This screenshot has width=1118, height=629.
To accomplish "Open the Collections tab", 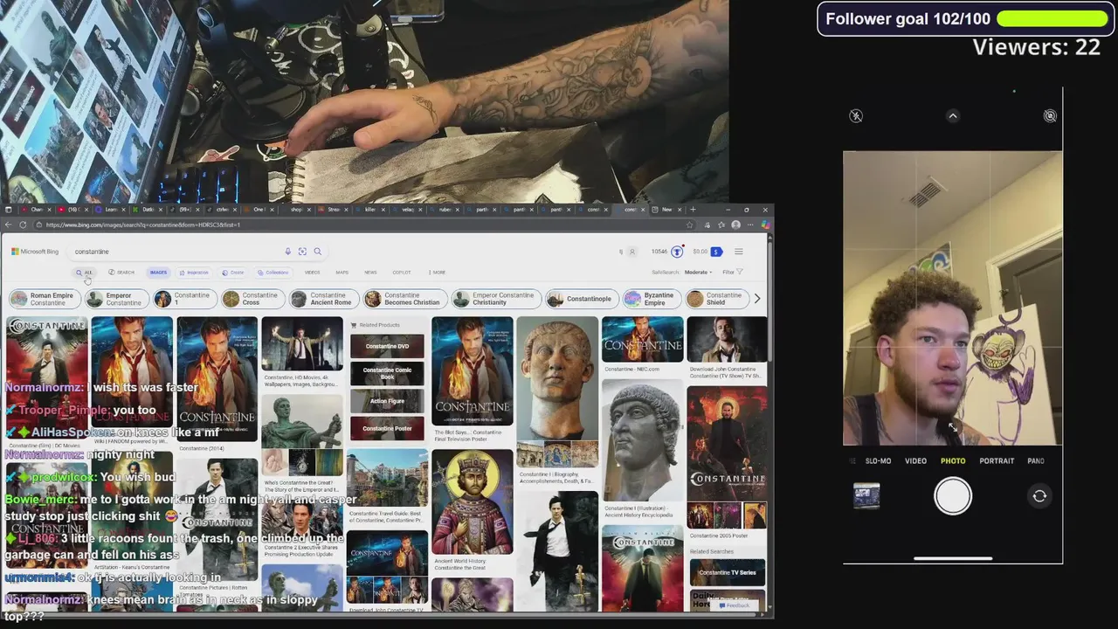I will pos(273,273).
